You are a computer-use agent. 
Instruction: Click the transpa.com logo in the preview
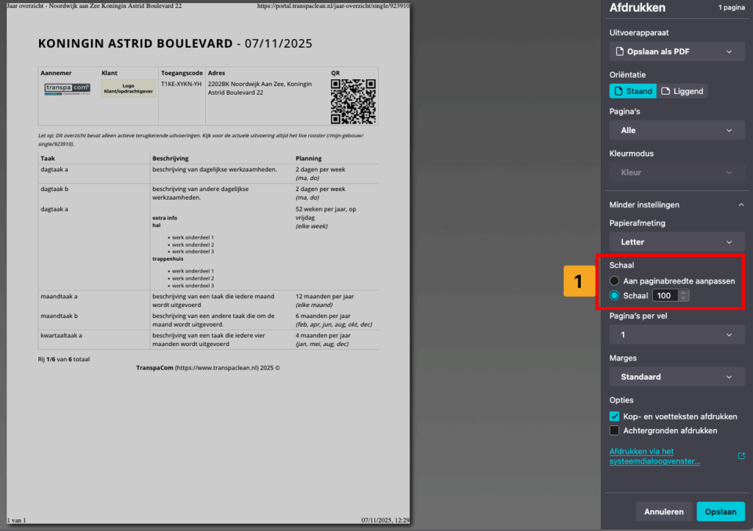(x=67, y=89)
